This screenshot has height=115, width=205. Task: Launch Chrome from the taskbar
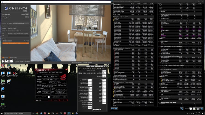coord(37,113)
